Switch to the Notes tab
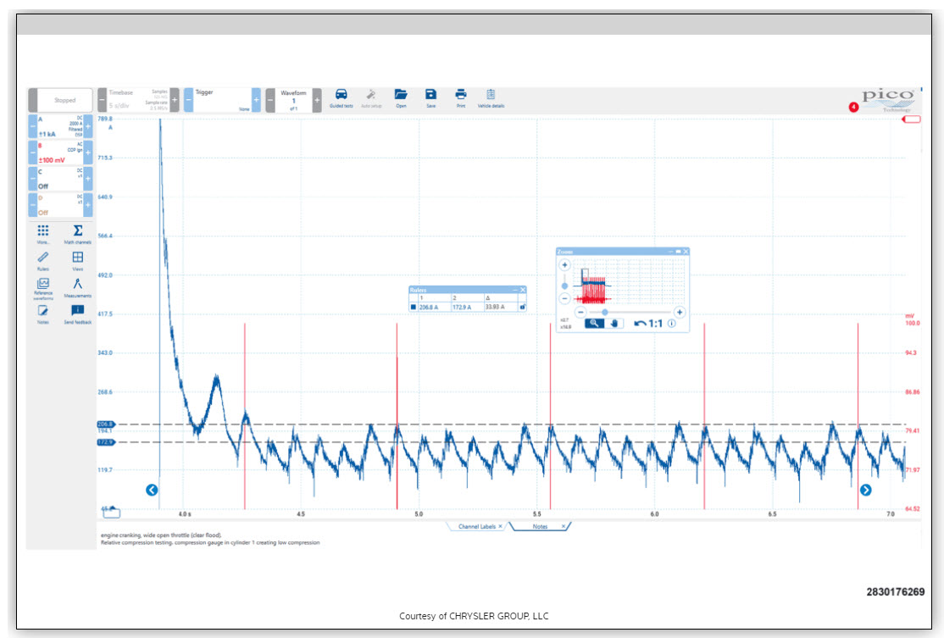 coord(540,526)
